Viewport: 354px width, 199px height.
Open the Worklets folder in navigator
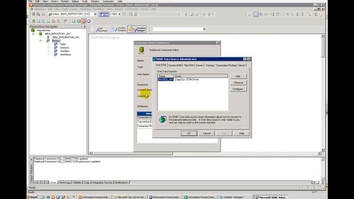(64, 51)
